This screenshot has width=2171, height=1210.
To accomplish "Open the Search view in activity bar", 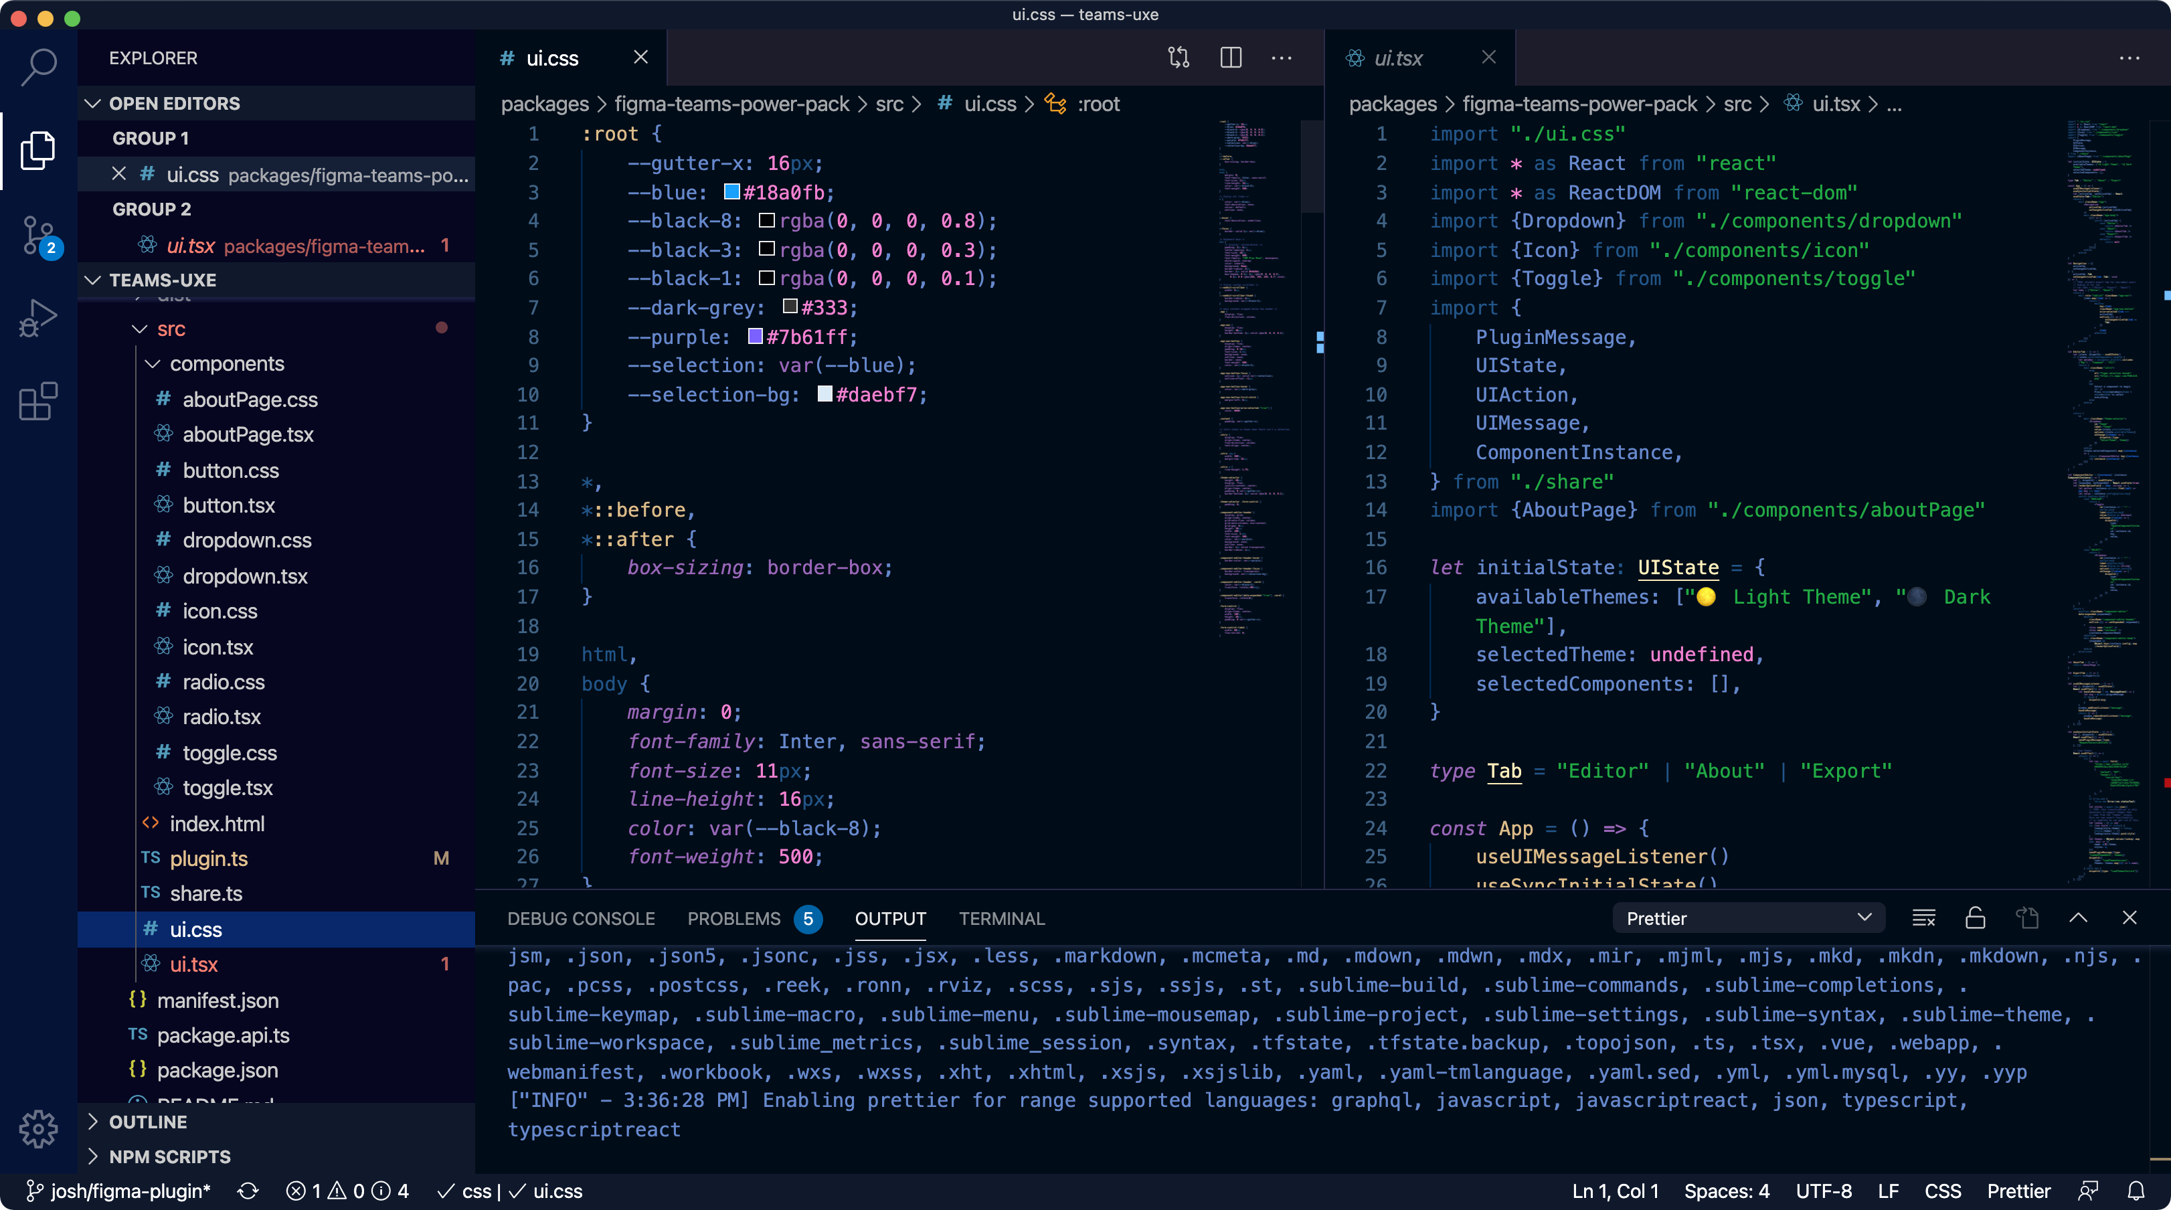I will click(x=38, y=66).
